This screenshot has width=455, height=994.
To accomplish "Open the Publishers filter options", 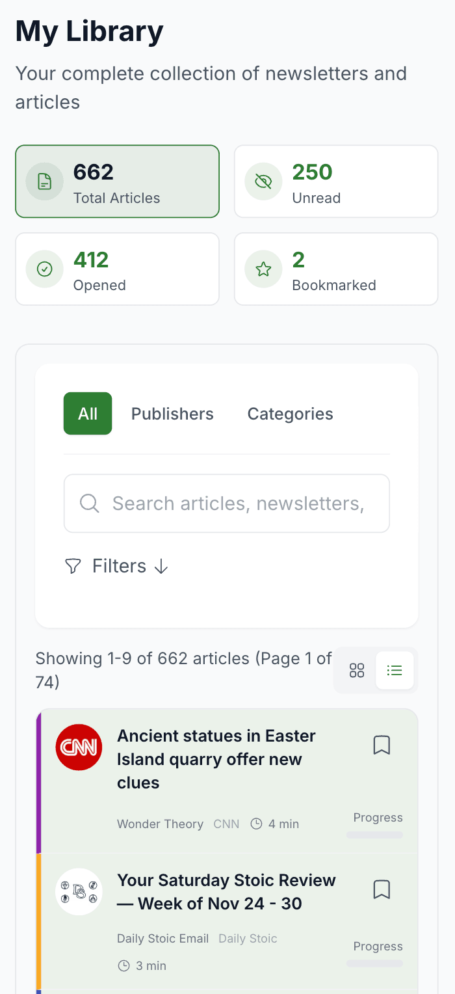I will tap(172, 413).
